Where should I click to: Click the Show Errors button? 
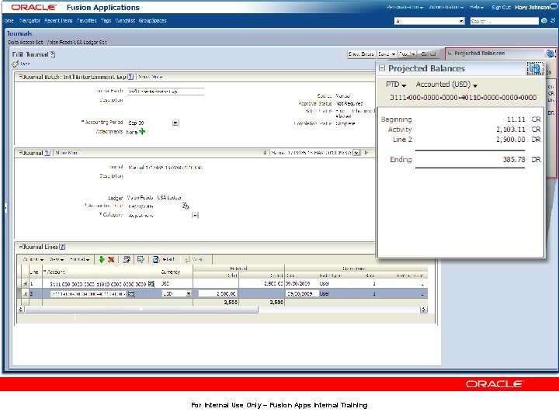[x=361, y=54]
